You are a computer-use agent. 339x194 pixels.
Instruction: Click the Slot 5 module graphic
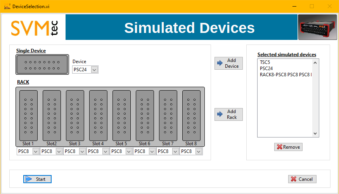click(121, 115)
